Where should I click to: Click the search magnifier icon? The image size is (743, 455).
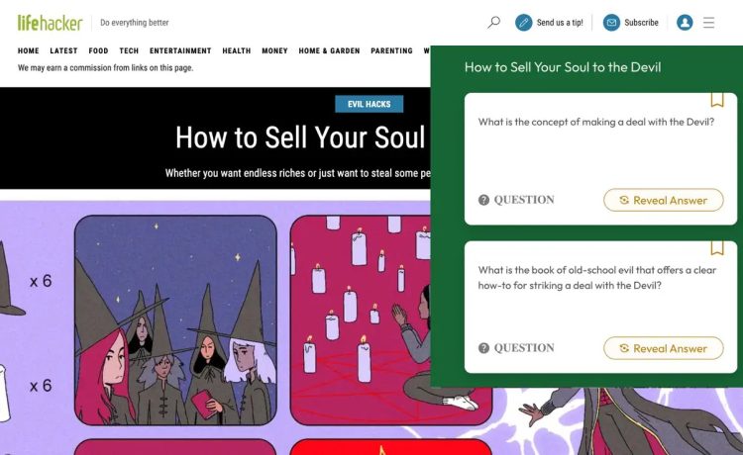click(493, 22)
